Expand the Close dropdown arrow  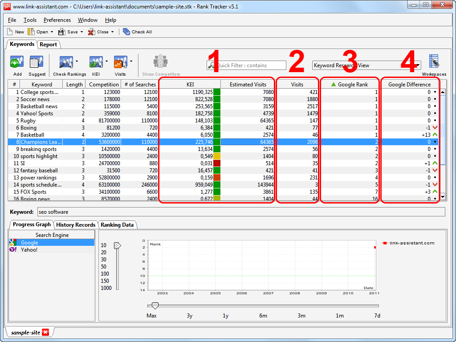pyautogui.click(x=112, y=32)
